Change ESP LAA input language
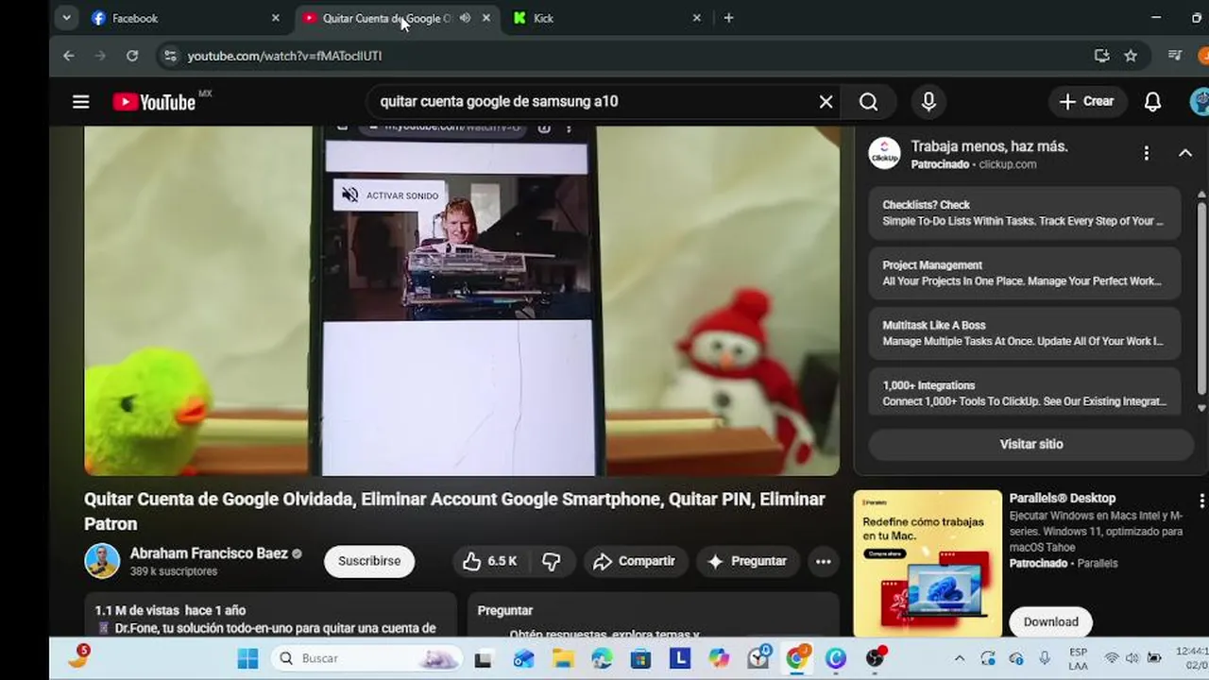This screenshot has height=680, width=1209. 1078,658
